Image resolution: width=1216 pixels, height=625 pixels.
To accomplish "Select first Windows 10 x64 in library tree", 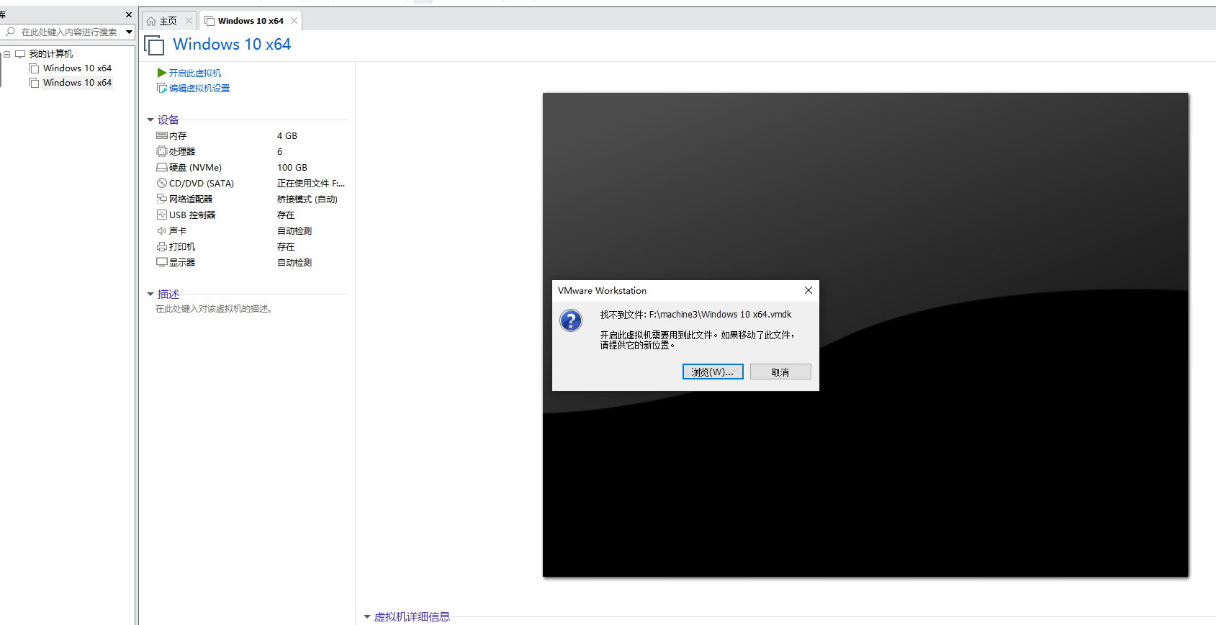I will pyautogui.click(x=77, y=68).
